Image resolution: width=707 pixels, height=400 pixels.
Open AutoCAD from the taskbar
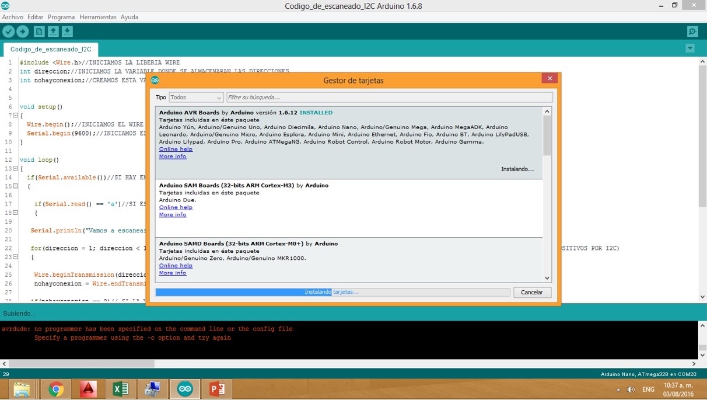(88, 389)
